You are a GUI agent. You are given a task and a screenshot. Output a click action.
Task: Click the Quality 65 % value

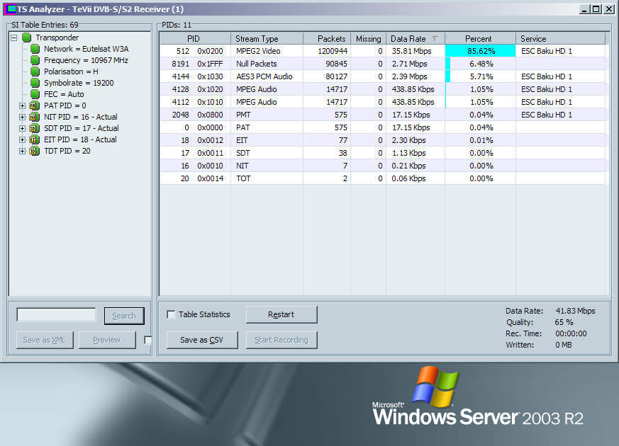564,322
